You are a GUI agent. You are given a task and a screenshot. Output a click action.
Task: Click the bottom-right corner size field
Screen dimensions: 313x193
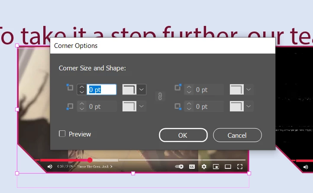[209, 106]
